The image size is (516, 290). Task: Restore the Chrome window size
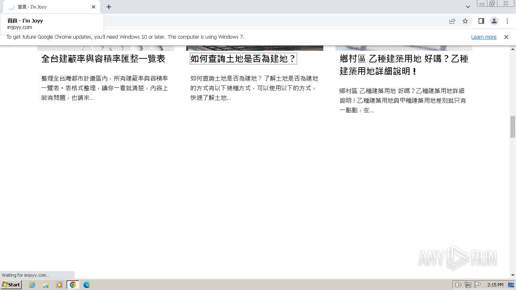492,4
